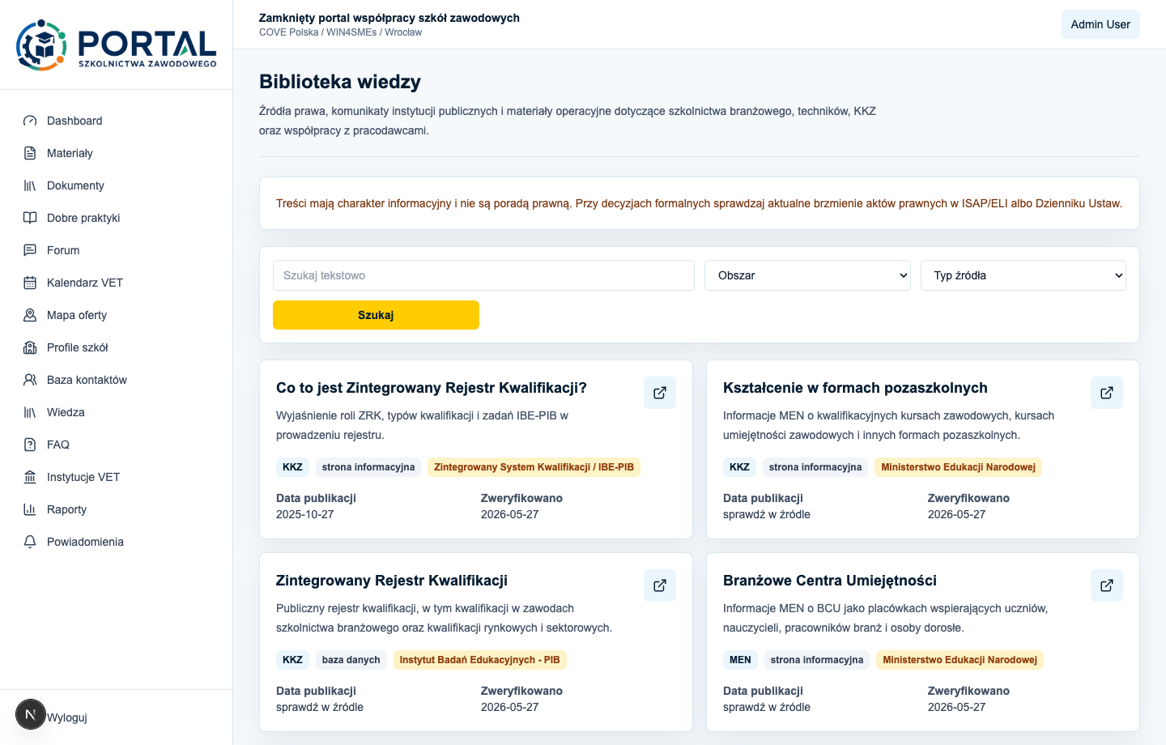Expand the Obszar dropdown filter

pyautogui.click(x=807, y=275)
